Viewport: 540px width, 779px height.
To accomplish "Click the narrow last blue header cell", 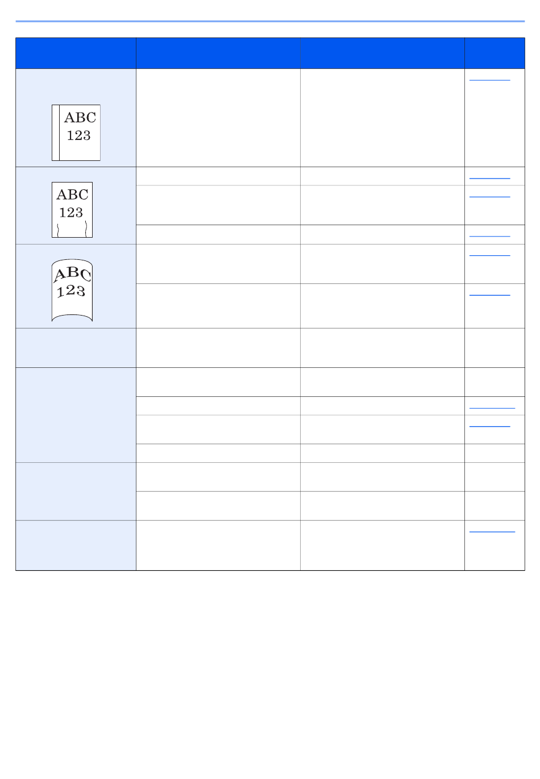I will click(x=495, y=53).
